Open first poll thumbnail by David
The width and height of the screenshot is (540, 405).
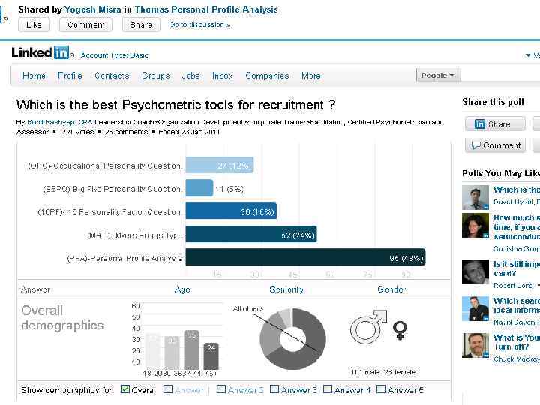475,198
